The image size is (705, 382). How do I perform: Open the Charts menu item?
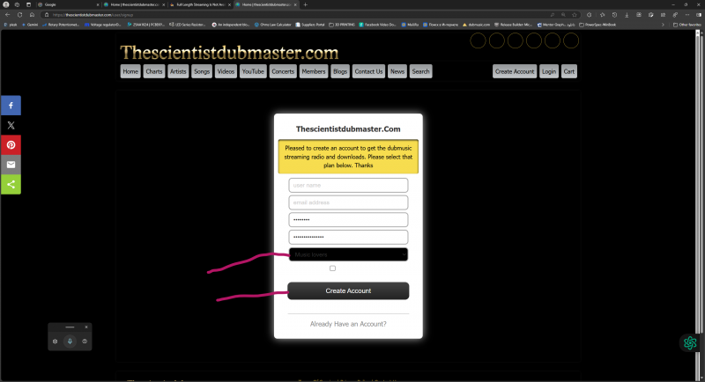(154, 71)
